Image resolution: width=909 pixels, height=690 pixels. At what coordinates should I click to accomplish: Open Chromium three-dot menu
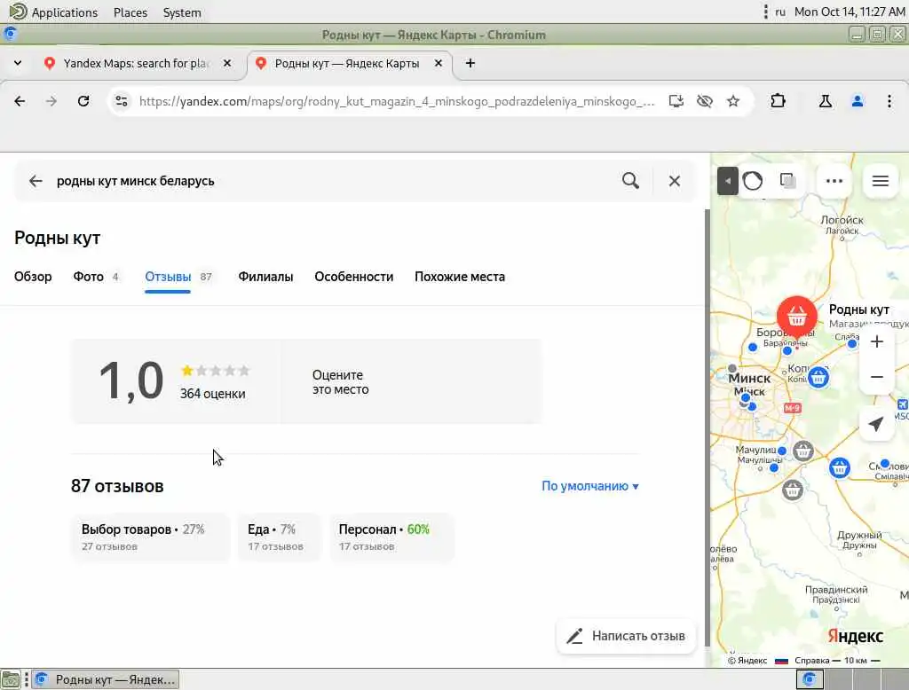point(889,101)
